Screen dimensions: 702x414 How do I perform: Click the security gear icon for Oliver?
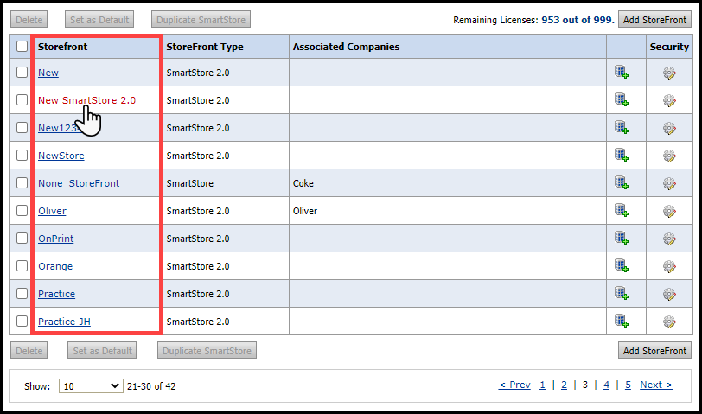668,211
